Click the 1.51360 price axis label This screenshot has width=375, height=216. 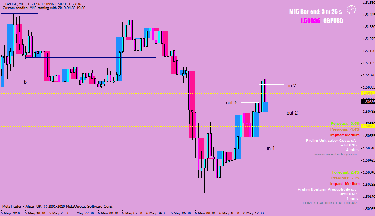(x=369, y=27)
